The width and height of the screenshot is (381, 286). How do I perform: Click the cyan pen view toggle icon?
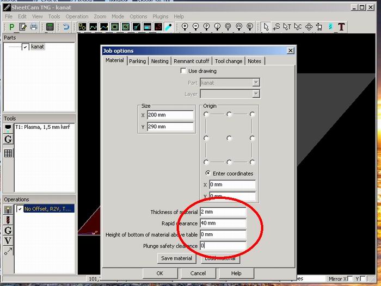pos(169,27)
